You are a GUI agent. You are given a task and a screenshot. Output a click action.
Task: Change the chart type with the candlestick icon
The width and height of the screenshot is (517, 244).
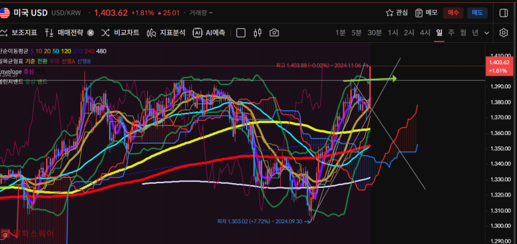257,33
